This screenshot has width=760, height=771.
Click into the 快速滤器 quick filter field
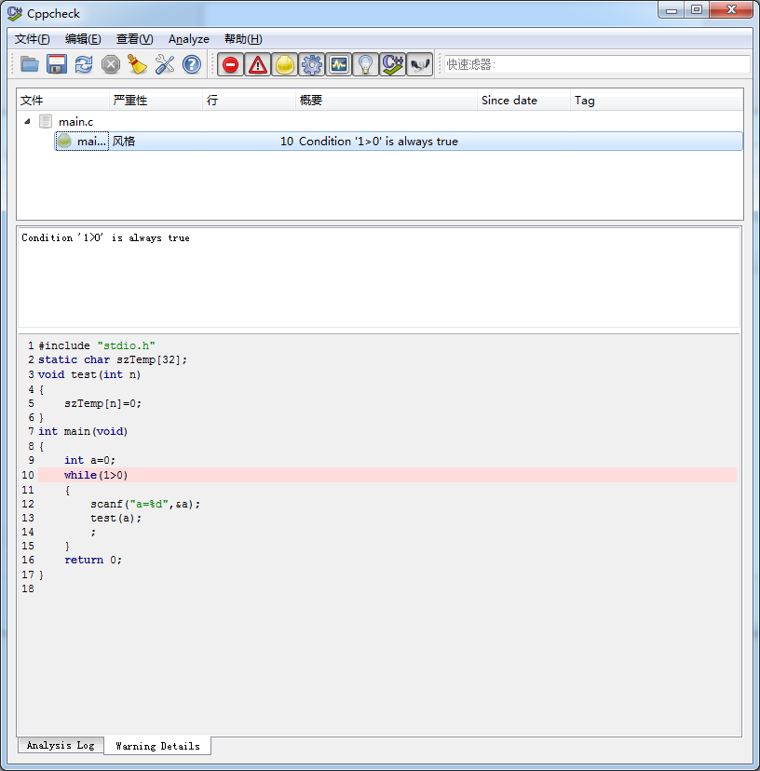point(597,64)
